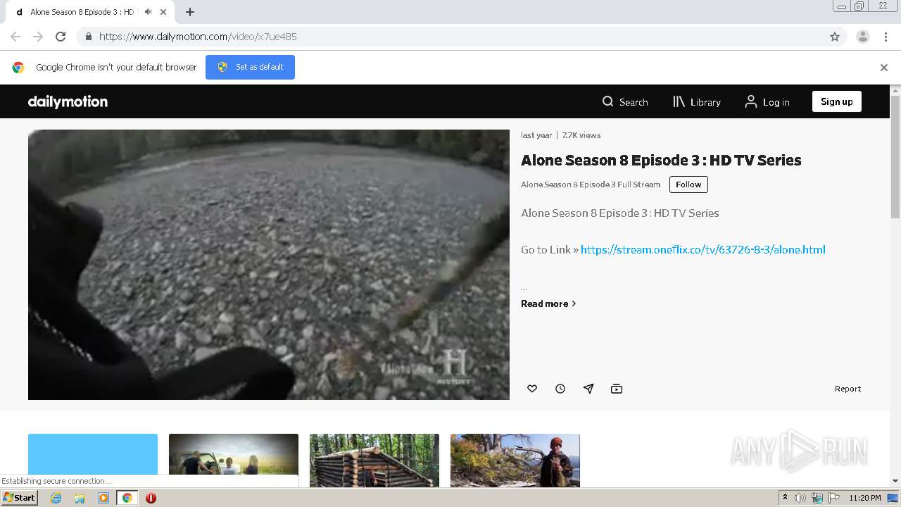Viewport: 901px width, 507px height.
Task: Go forward in Chrome
Action: (38, 37)
